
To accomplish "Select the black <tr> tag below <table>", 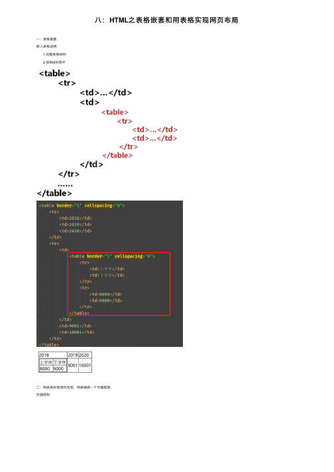I will pyautogui.click(x=67, y=83).
